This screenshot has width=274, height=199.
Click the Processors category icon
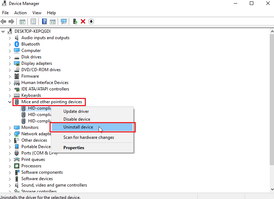coord(17,166)
